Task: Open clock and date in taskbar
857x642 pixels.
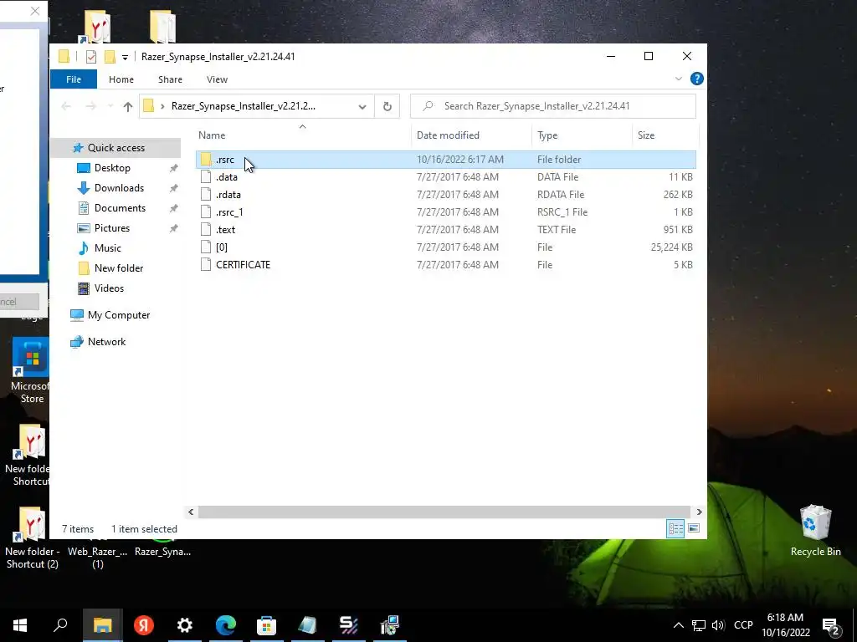Action: [785, 625]
